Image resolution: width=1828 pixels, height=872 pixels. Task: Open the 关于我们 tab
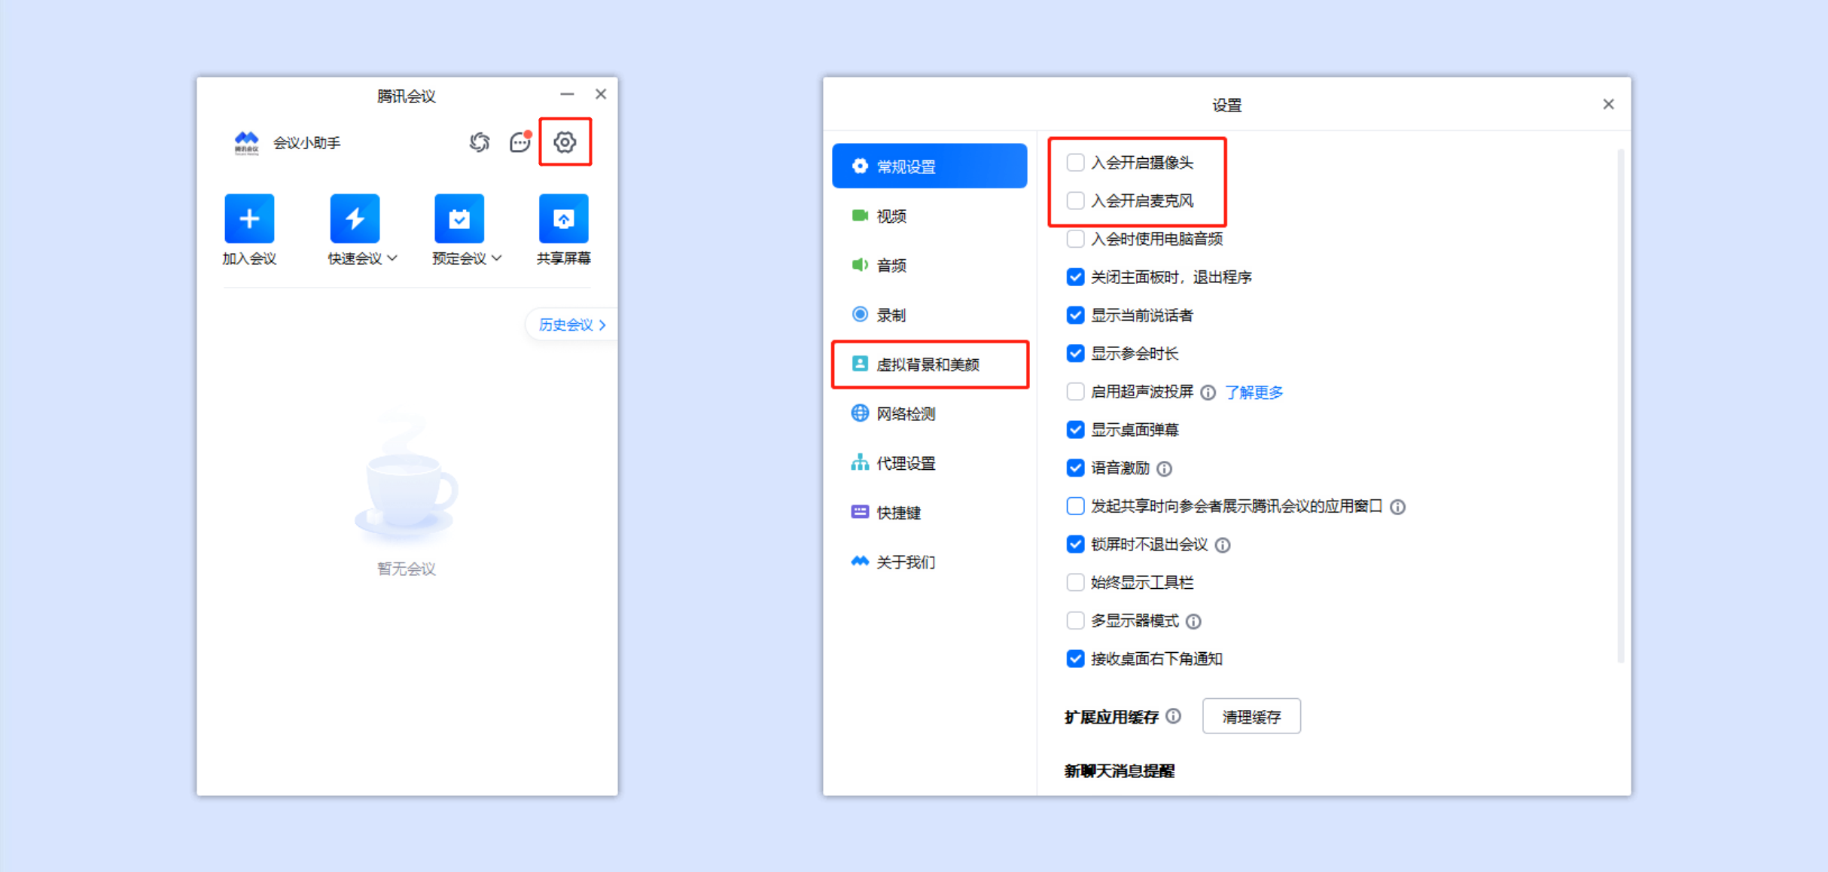pos(929,562)
